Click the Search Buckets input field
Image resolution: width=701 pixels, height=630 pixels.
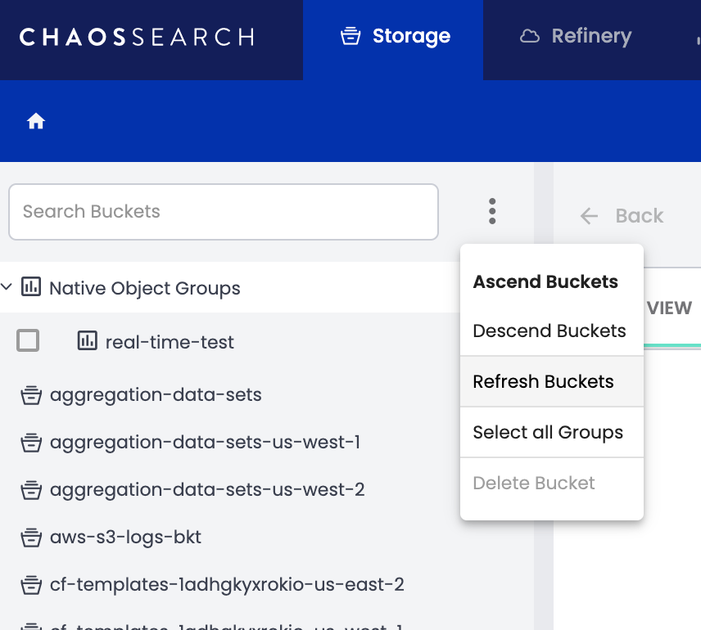click(223, 212)
